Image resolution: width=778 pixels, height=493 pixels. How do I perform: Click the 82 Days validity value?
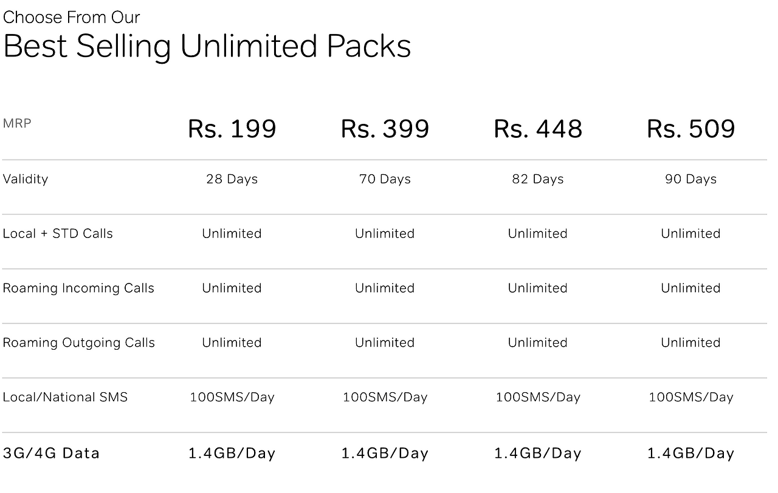click(x=538, y=179)
